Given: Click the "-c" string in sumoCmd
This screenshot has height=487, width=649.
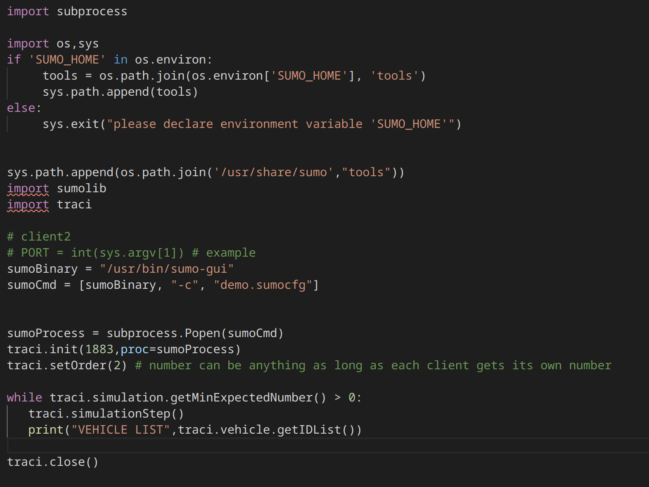Looking at the screenshot, I should [185, 285].
